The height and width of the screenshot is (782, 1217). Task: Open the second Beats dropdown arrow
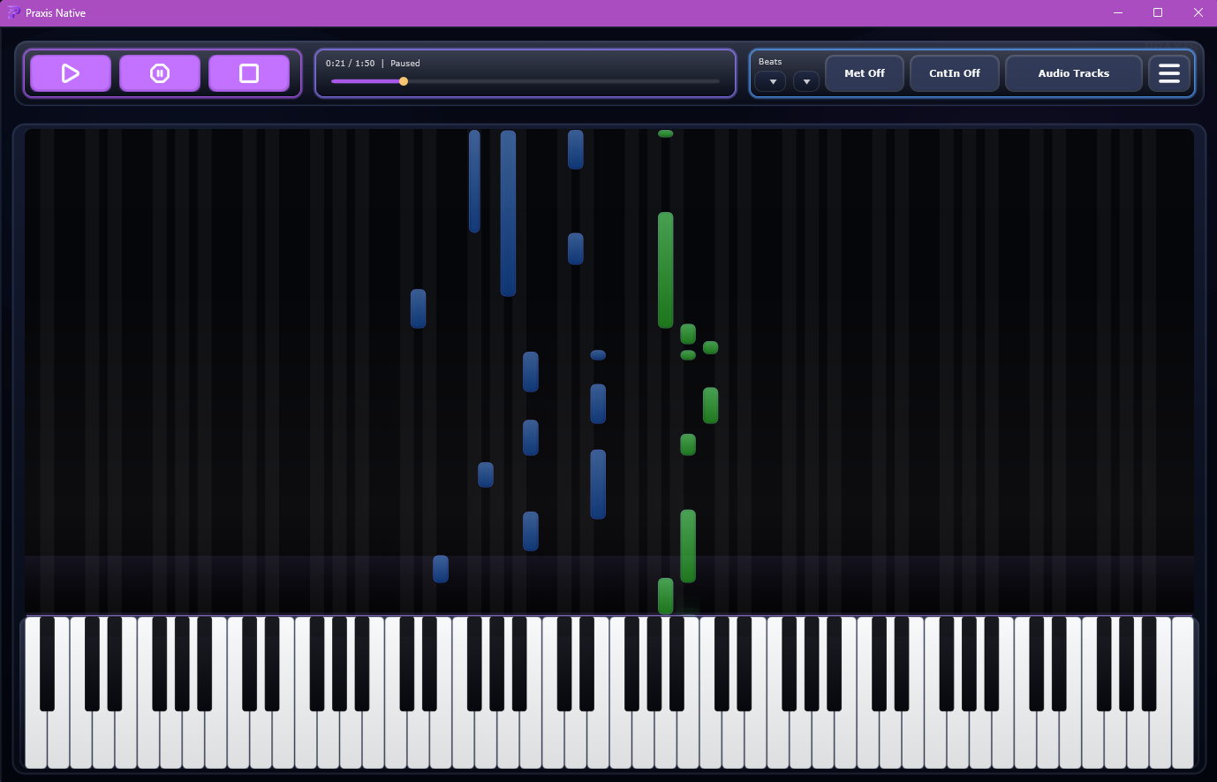[806, 81]
